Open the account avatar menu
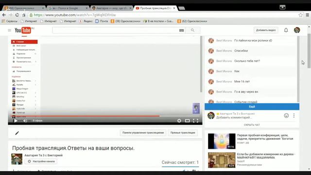 297,30
